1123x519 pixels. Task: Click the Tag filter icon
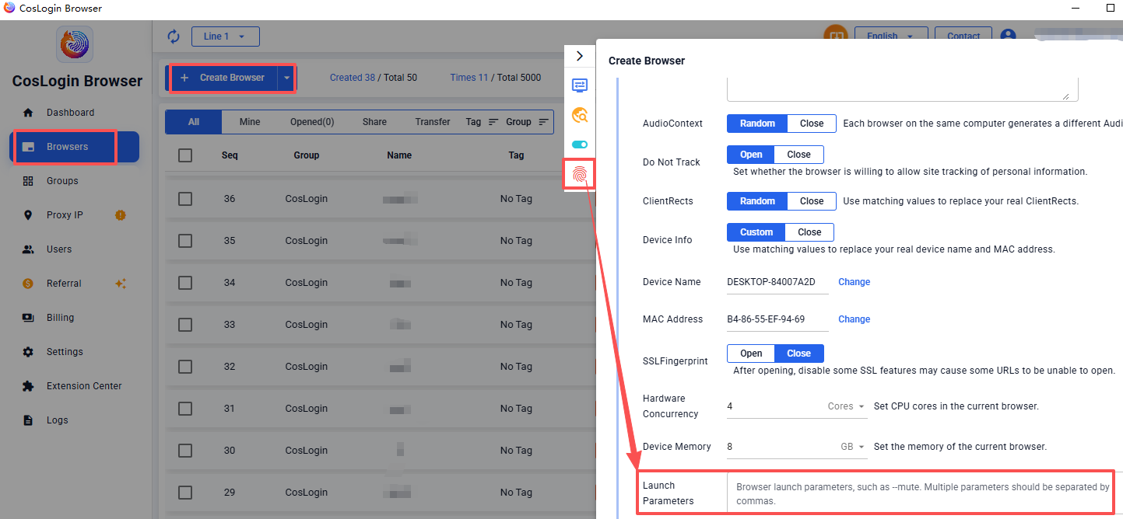[493, 122]
